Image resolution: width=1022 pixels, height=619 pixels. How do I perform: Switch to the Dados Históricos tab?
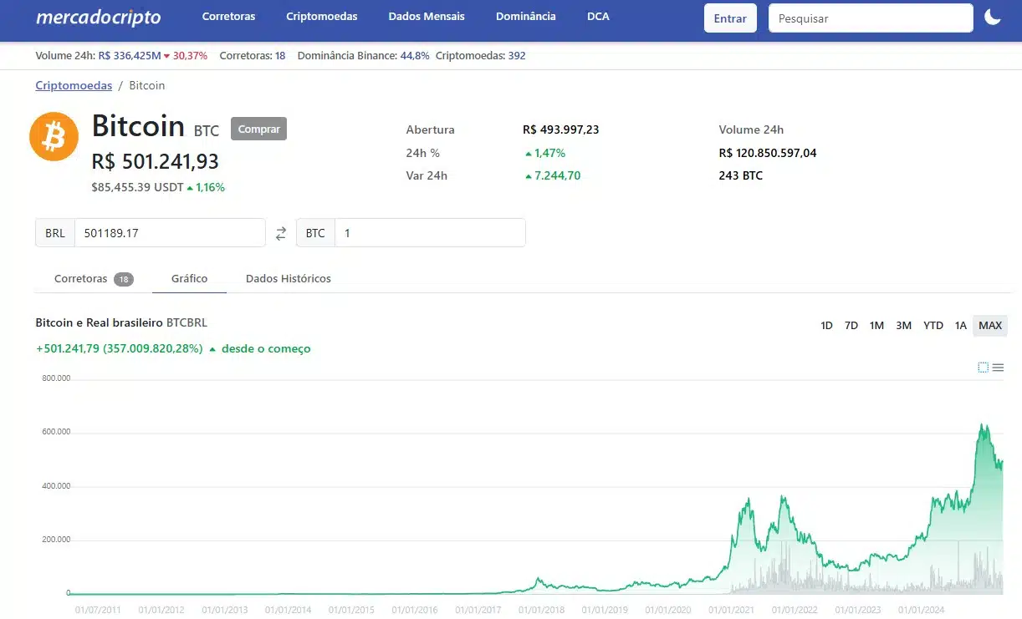tap(289, 279)
